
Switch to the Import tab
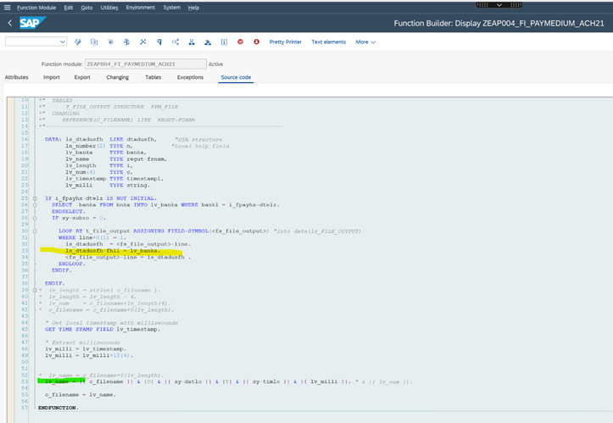51,77
